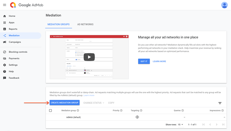Click the Learn More button

(159, 61)
